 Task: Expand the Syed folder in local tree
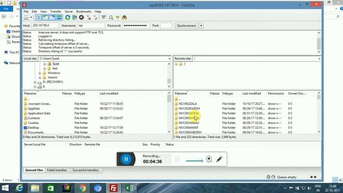[x=44, y=64]
